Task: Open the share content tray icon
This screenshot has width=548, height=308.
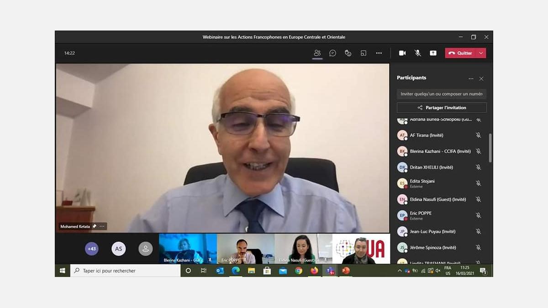Action: (433, 53)
